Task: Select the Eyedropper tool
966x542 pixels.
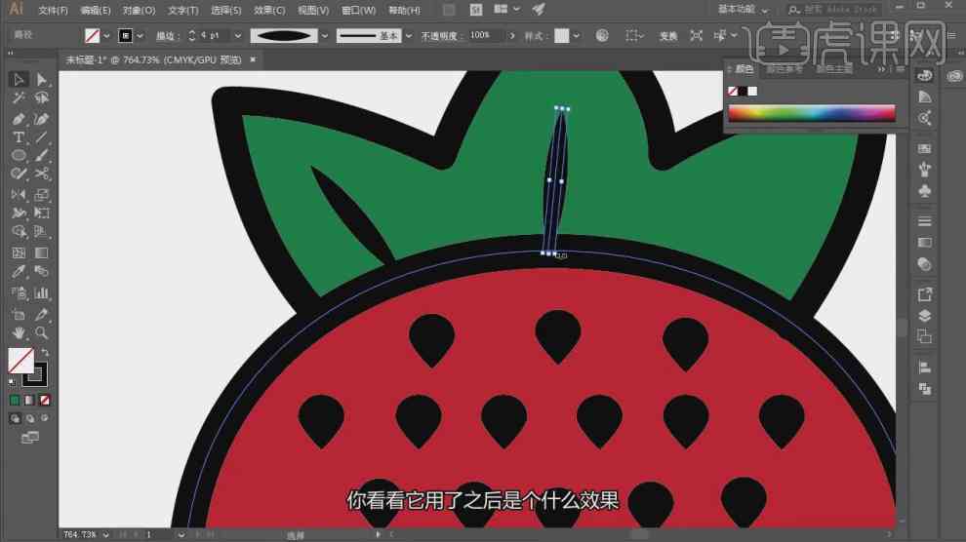Action: pos(18,271)
